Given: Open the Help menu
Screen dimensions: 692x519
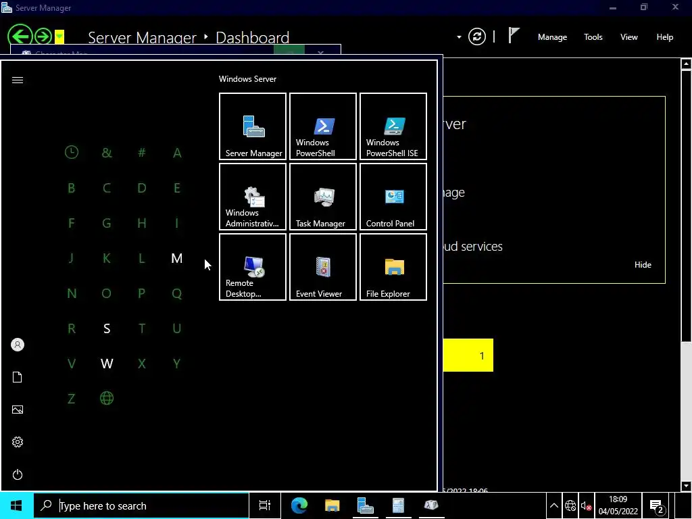Looking at the screenshot, I should coord(664,37).
